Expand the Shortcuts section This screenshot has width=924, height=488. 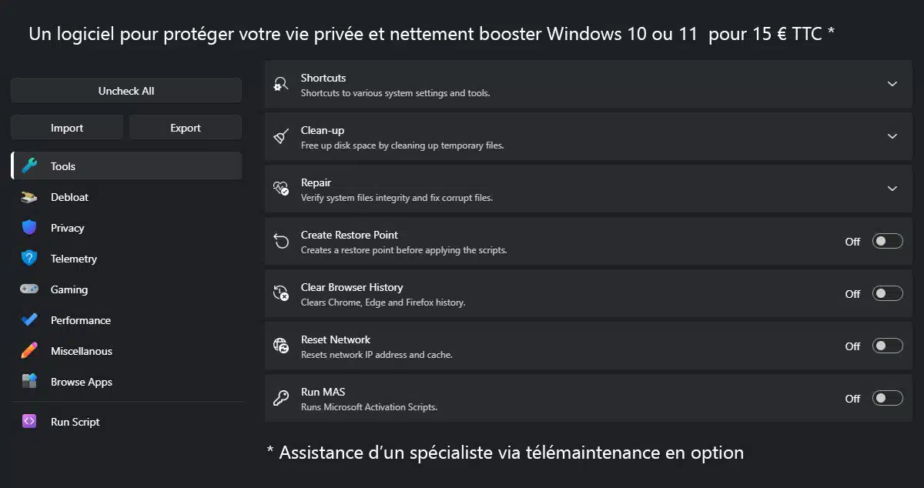coord(892,84)
